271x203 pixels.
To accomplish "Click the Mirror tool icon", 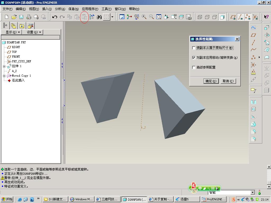I will 267,69.
